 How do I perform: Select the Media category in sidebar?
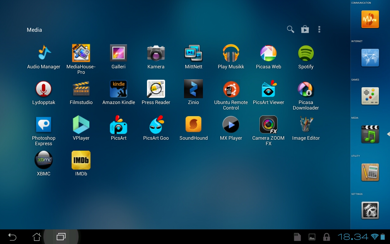coord(370,134)
